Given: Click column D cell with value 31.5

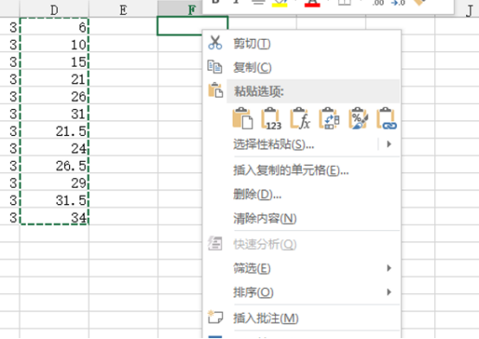Looking at the screenshot, I should [54, 200].
